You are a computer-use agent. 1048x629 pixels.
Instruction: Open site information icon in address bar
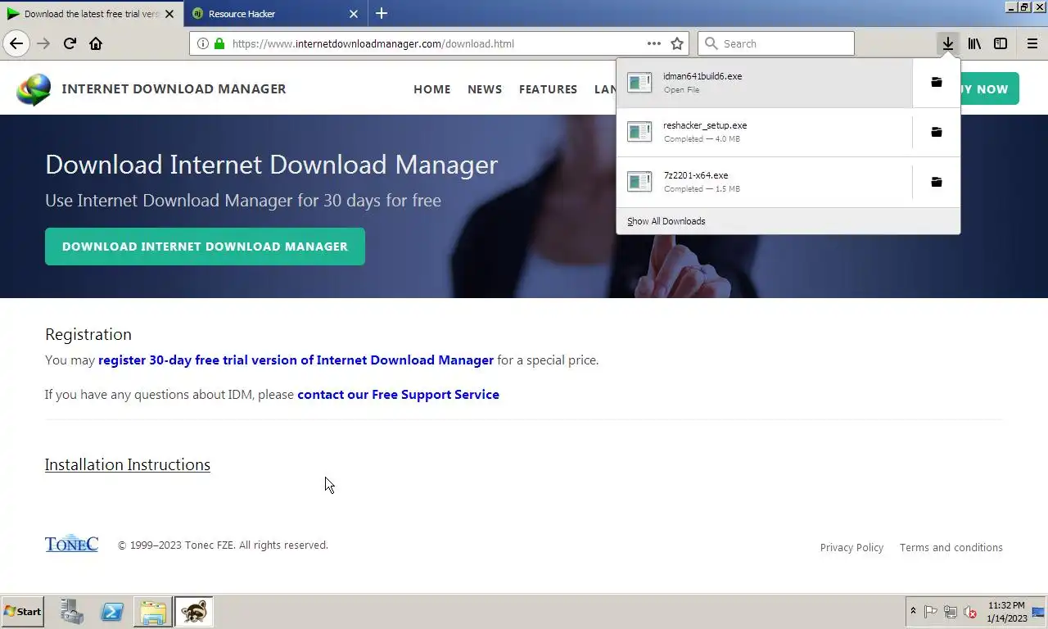tap(203, 43)
